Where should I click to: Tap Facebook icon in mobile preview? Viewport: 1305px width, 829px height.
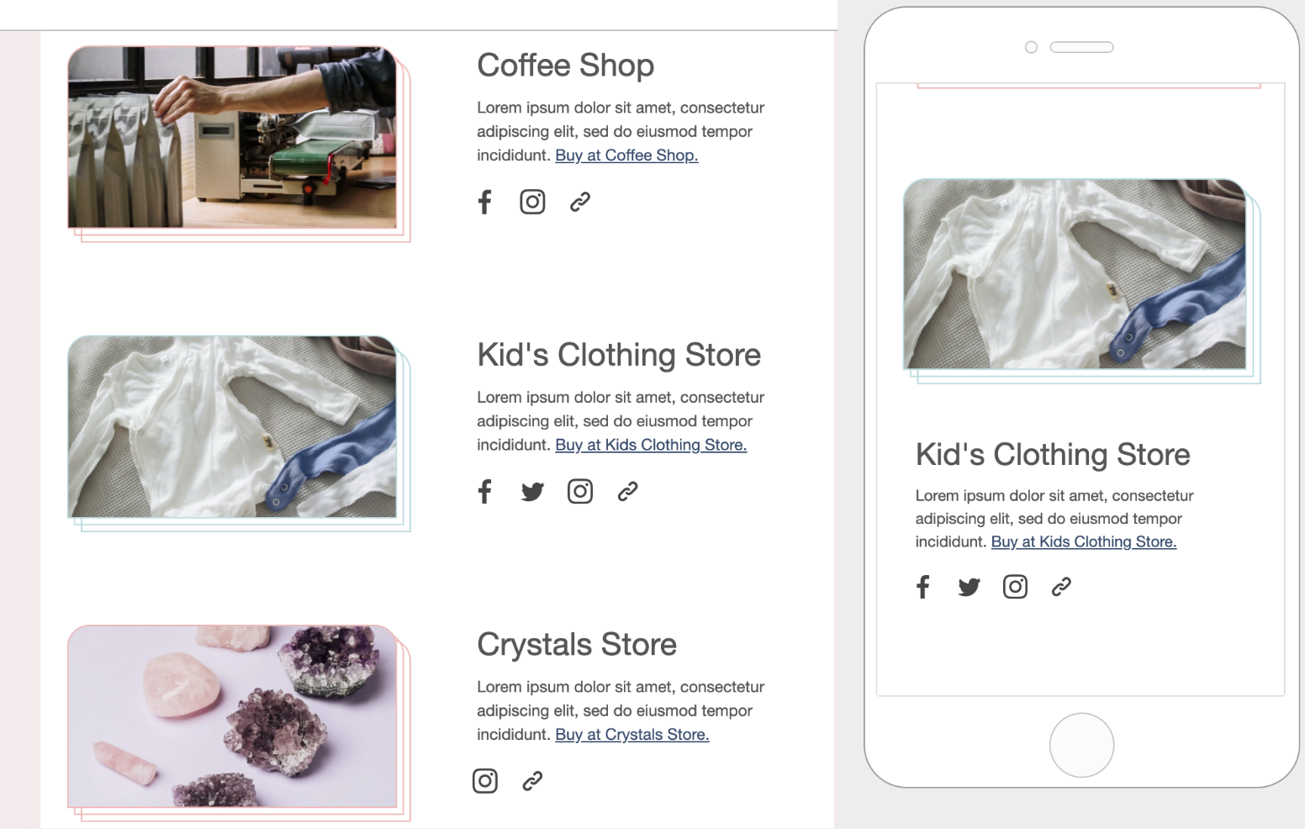tap(923, 587)
